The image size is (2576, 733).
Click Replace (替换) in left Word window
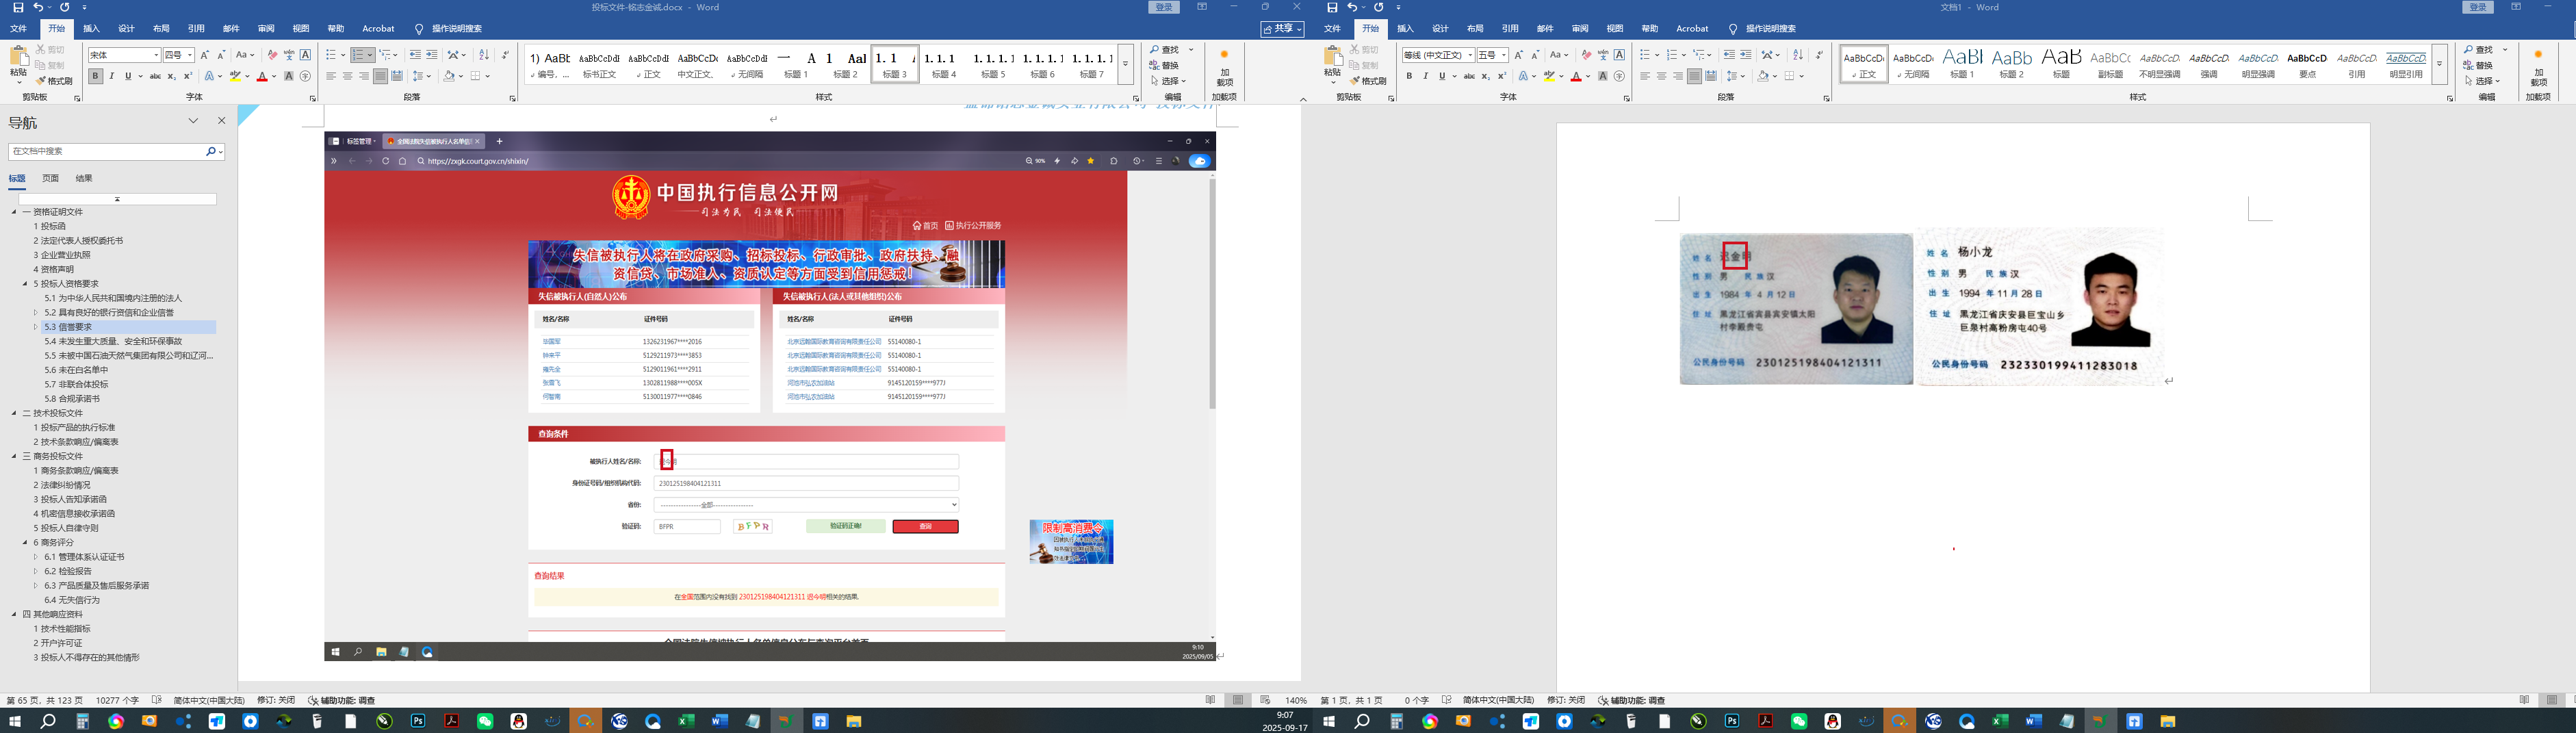1165,65
